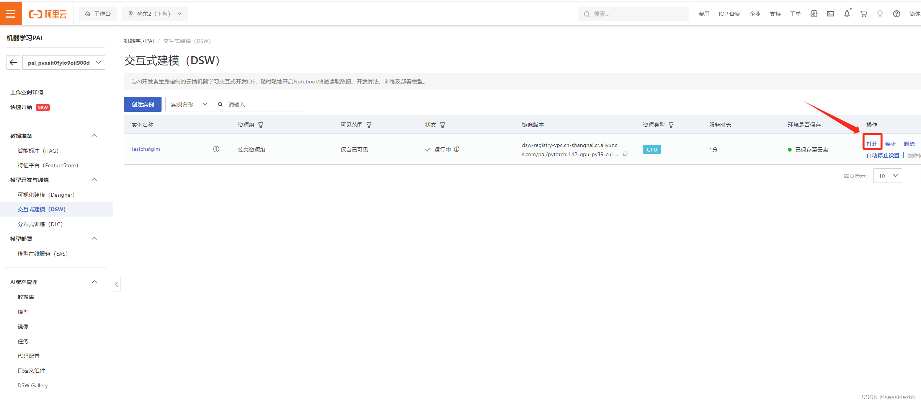The image size is (921, 403).
Task: Copy the image version URL icon
Action: coord(625,154)
